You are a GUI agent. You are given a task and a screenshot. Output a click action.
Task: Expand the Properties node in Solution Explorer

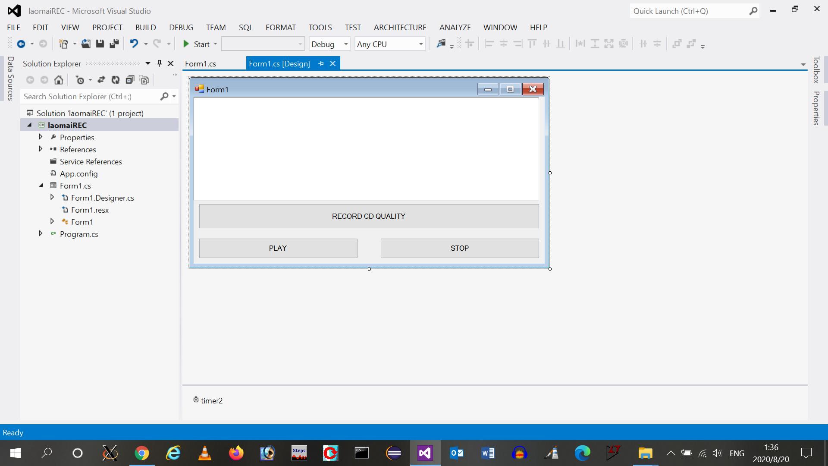(41, 136)
